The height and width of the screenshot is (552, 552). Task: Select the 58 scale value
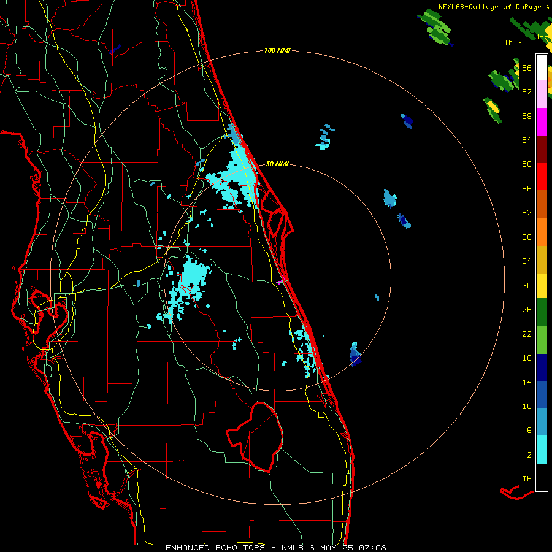coord(527,116)
